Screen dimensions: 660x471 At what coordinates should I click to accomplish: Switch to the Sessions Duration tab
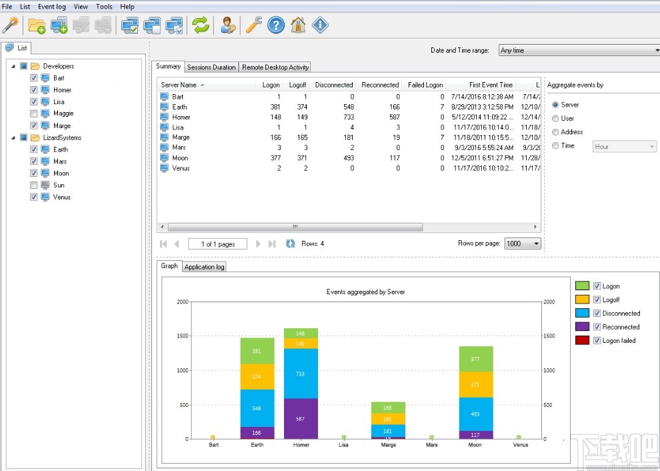point(211,67)
